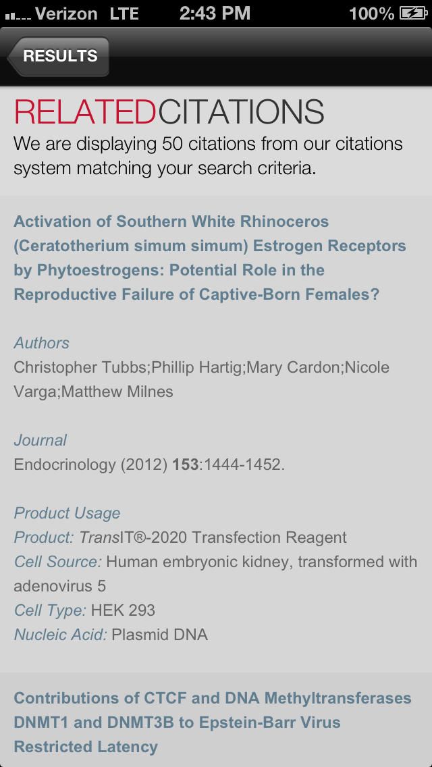432x767 pixels.
Task: Tap the Verizon carrier label
Action: [x=65, y=13]
